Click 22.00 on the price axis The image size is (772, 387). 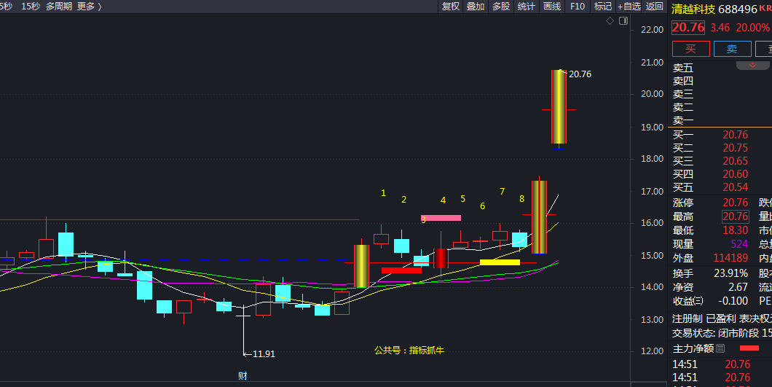pyautogui.click(x=652, y=30)
